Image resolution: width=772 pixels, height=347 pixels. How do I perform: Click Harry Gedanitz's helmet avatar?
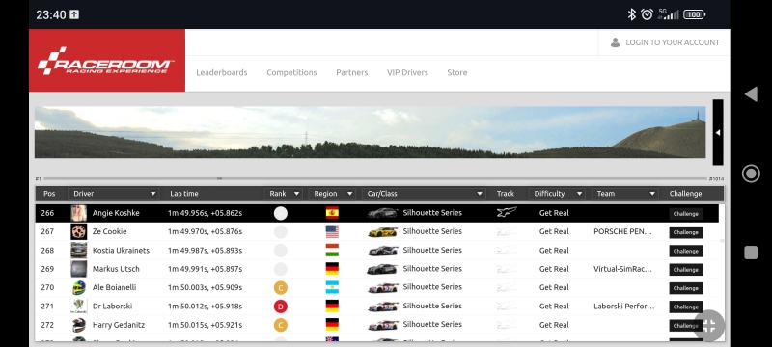[79, 325]
